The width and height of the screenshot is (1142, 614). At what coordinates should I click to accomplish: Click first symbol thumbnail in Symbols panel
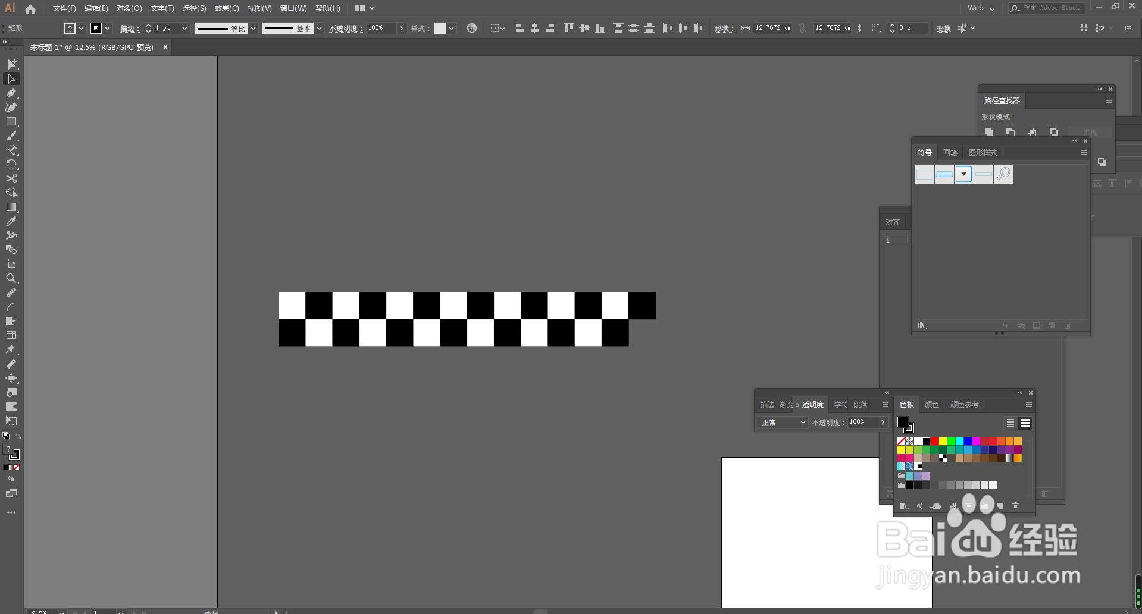click(x=924, y=174)
